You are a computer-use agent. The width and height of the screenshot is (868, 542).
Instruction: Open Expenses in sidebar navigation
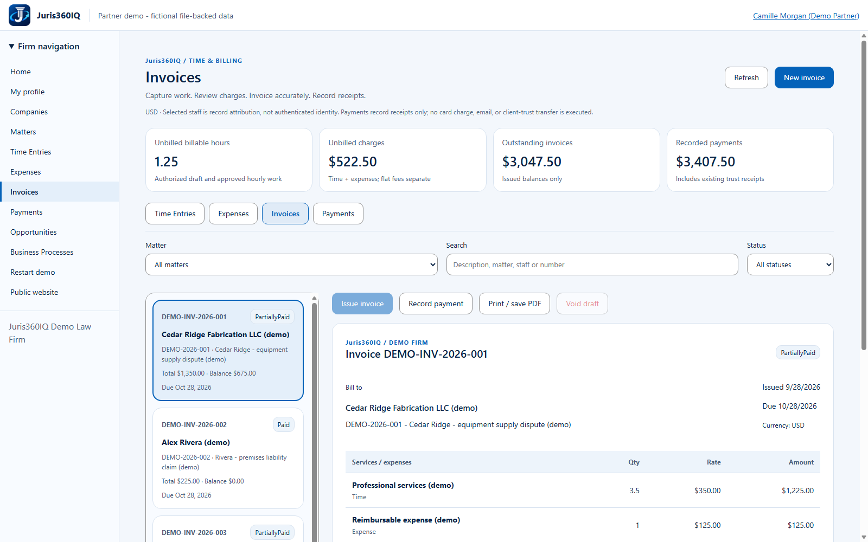coord(60,172)
